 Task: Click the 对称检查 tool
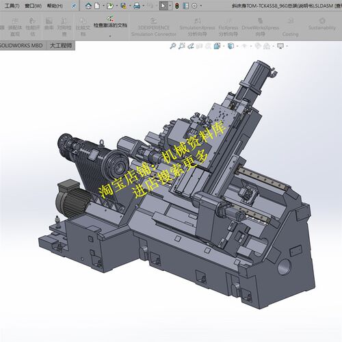[64, 27]
